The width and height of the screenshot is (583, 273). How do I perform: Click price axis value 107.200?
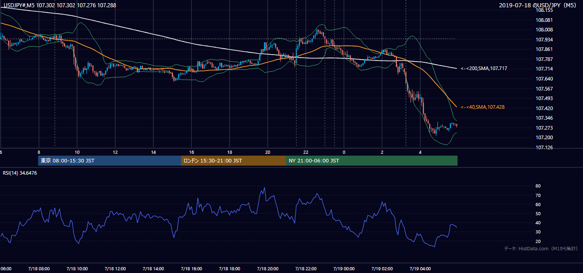544,137
